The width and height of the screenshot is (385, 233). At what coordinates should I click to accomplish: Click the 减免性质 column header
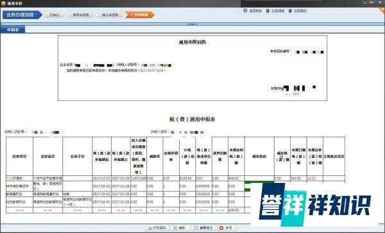259,157
